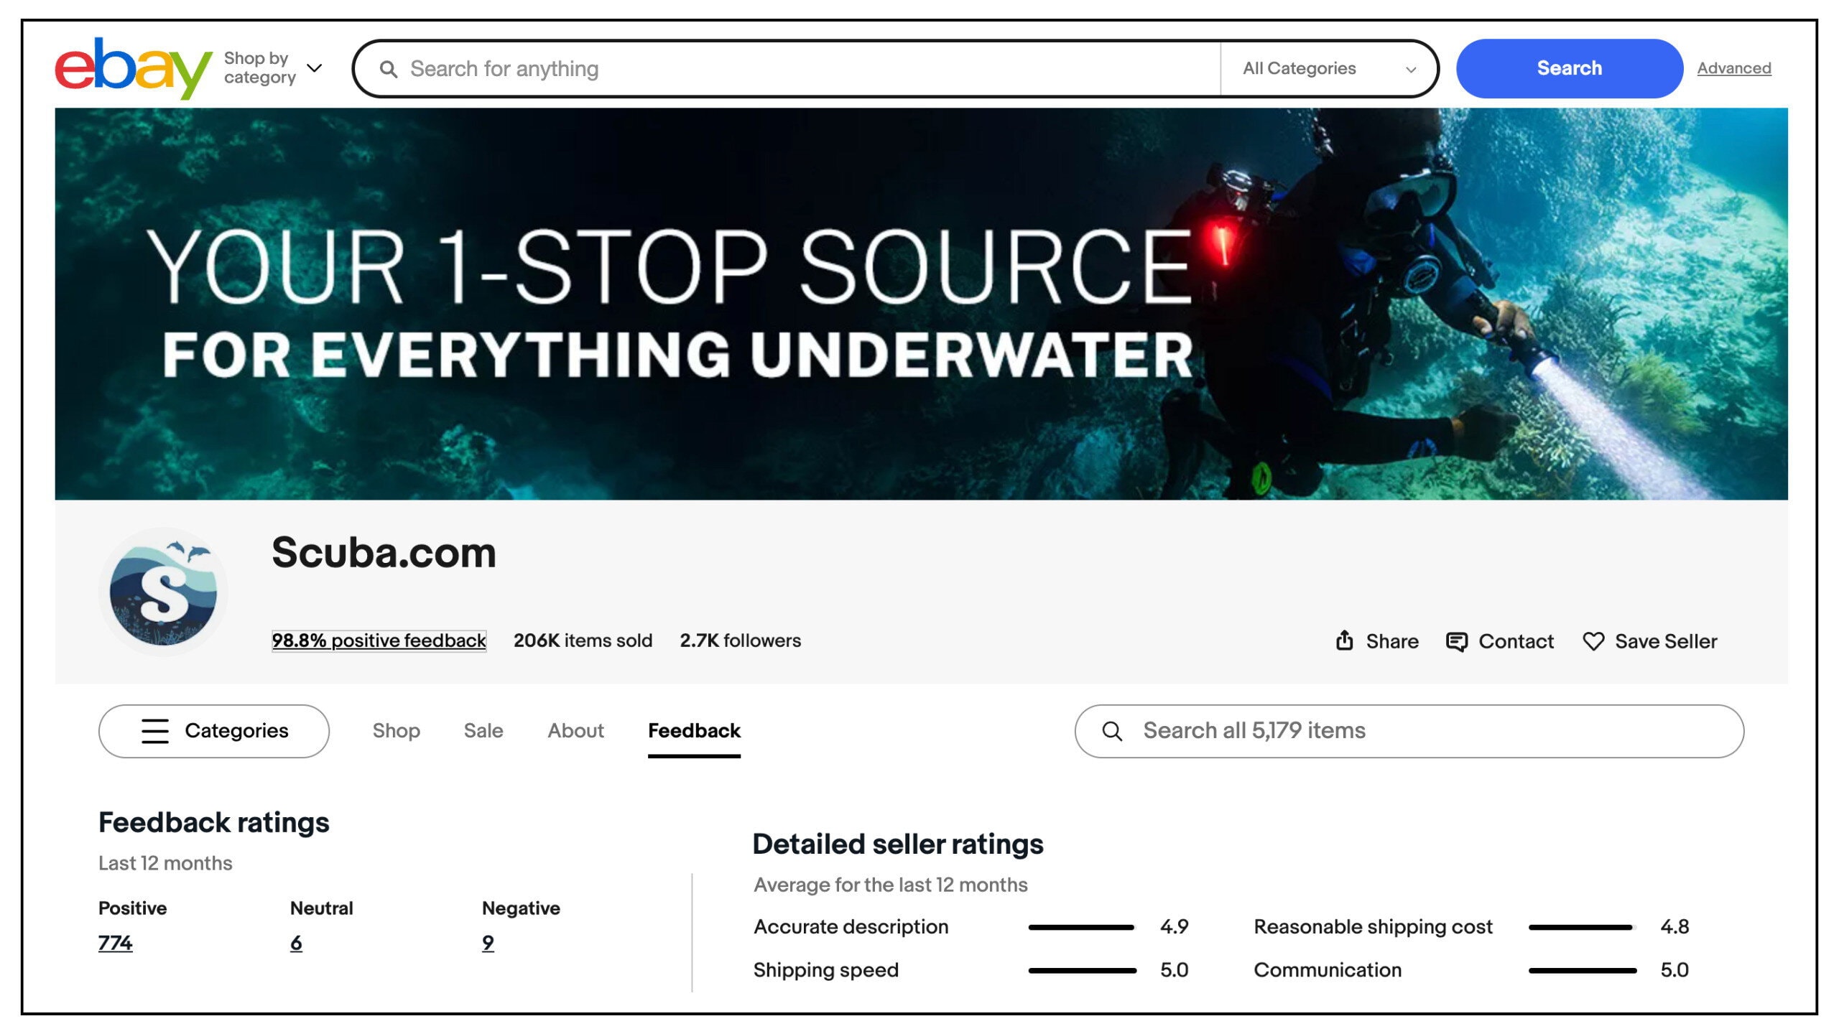This screenshot has height=1034, width=1839.
Task: Click the Shipping speed rating bar
Action: (1082, 970)
